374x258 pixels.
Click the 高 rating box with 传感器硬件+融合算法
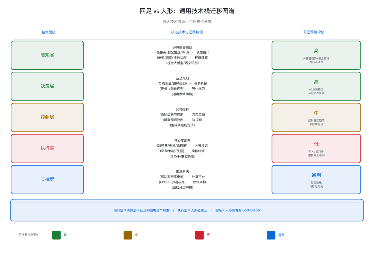[x=316, y=55]
